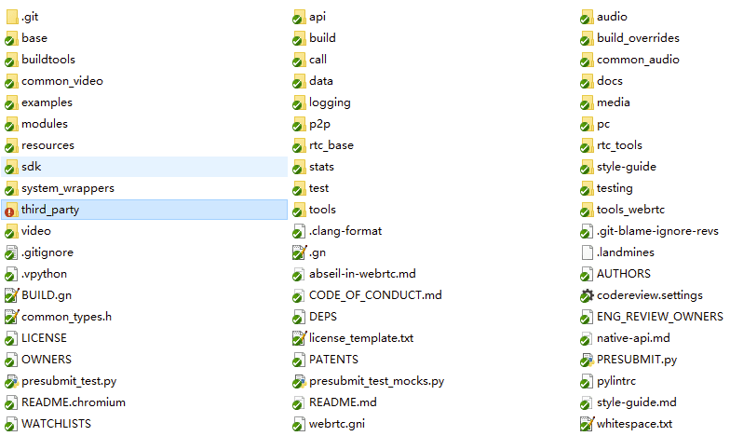Click the sdk folder icon
This screenshot has height=436, width=730.
[x=11, y=167]
